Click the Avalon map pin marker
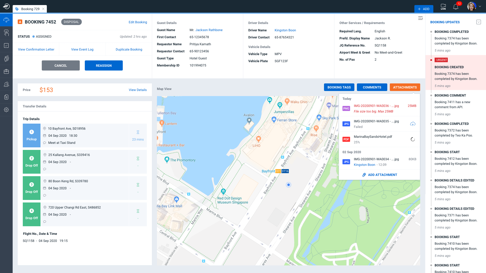486x273 pixels. pos(249,120)
